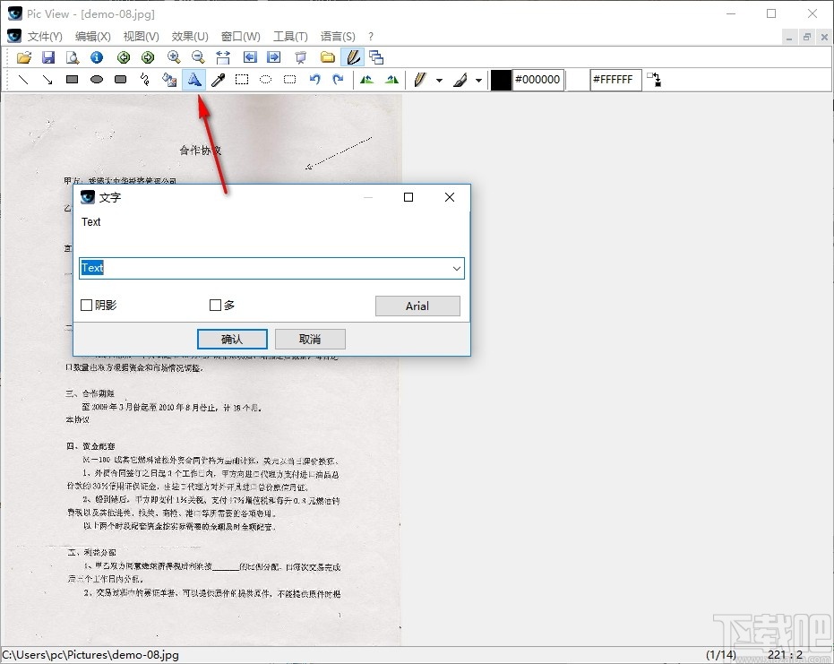The image size is (834, 664).
Task: Open the 编辑(X) menu
Action: [93, 36]
